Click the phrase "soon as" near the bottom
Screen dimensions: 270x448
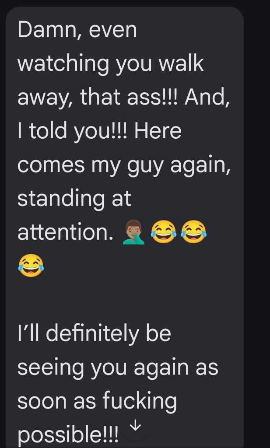56,402
